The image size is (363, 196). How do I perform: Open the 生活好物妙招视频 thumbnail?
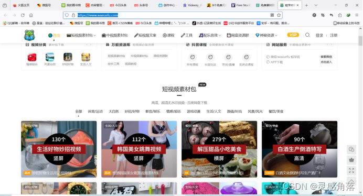[59, 149]
